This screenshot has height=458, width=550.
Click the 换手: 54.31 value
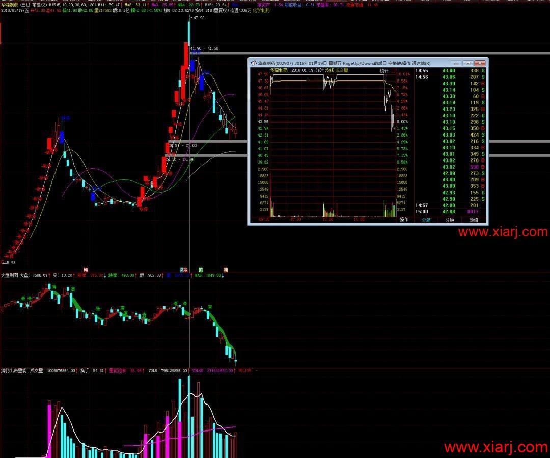tap(92, 370)
